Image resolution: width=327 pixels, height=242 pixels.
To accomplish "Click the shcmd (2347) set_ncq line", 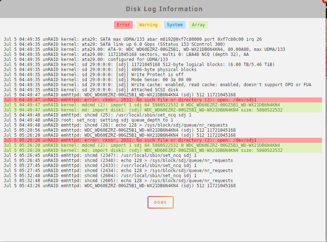I will (x=100, y=155).
